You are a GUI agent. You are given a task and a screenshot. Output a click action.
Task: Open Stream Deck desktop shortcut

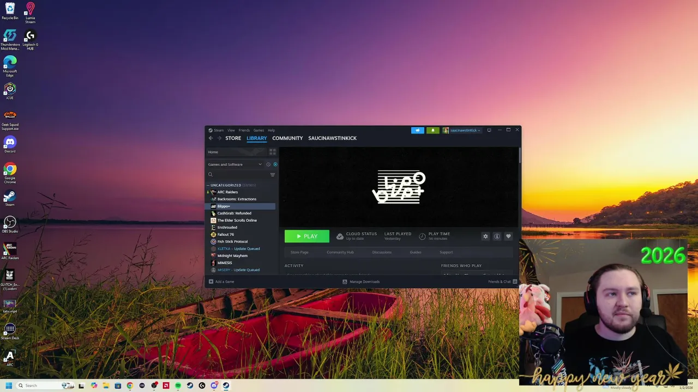[10, 332]
